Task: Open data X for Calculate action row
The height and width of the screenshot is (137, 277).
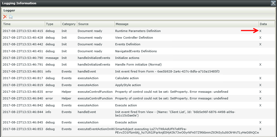Action: coord(260,78)
